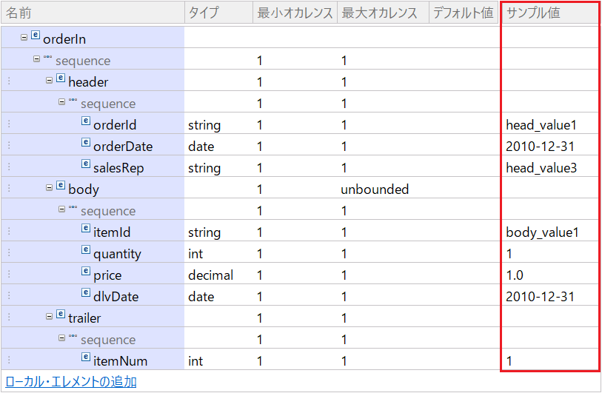Click the element icon next to header

pyautogui.click(x=61, y=78)
